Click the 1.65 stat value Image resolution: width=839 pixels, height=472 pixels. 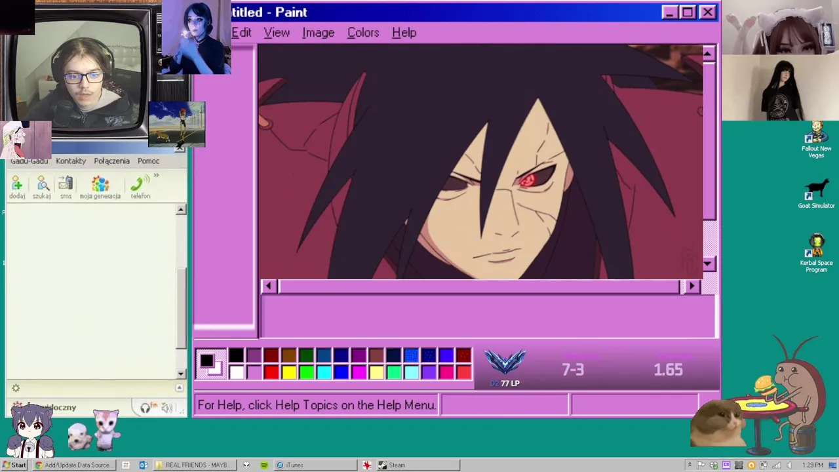[668, 370]
